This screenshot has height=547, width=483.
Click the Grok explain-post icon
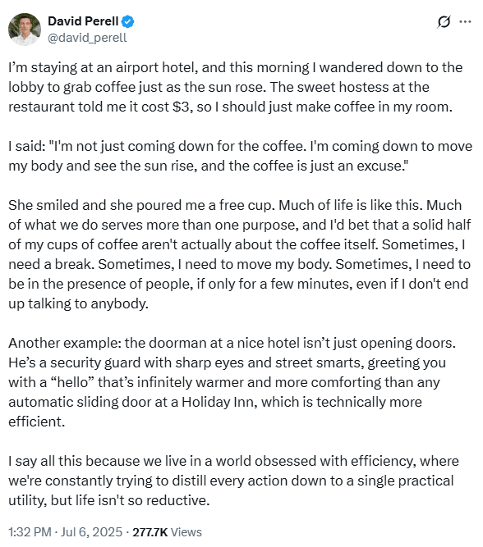[444, 22]
